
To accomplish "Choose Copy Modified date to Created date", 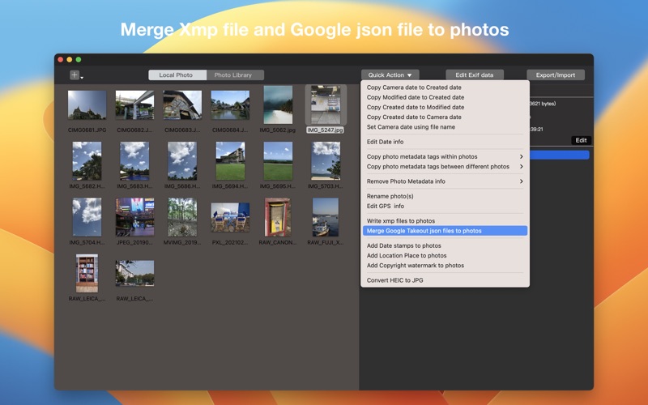I will point(445,97).
